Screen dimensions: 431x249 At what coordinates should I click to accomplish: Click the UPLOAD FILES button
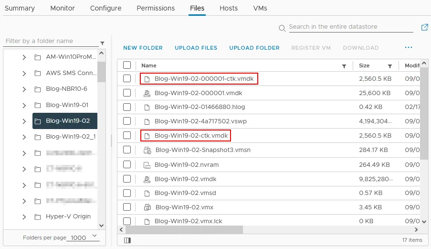(x=196, y=48)
